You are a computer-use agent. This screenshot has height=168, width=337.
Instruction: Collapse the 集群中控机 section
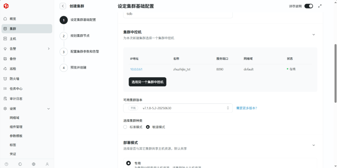314,35
